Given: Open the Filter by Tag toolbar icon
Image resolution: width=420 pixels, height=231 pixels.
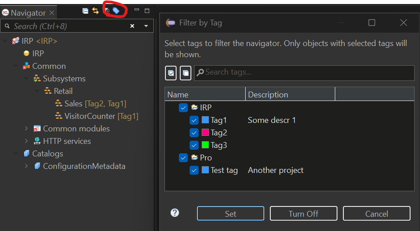Looking at the screenshot, I should pyautogui.click(x=116, y=11).
